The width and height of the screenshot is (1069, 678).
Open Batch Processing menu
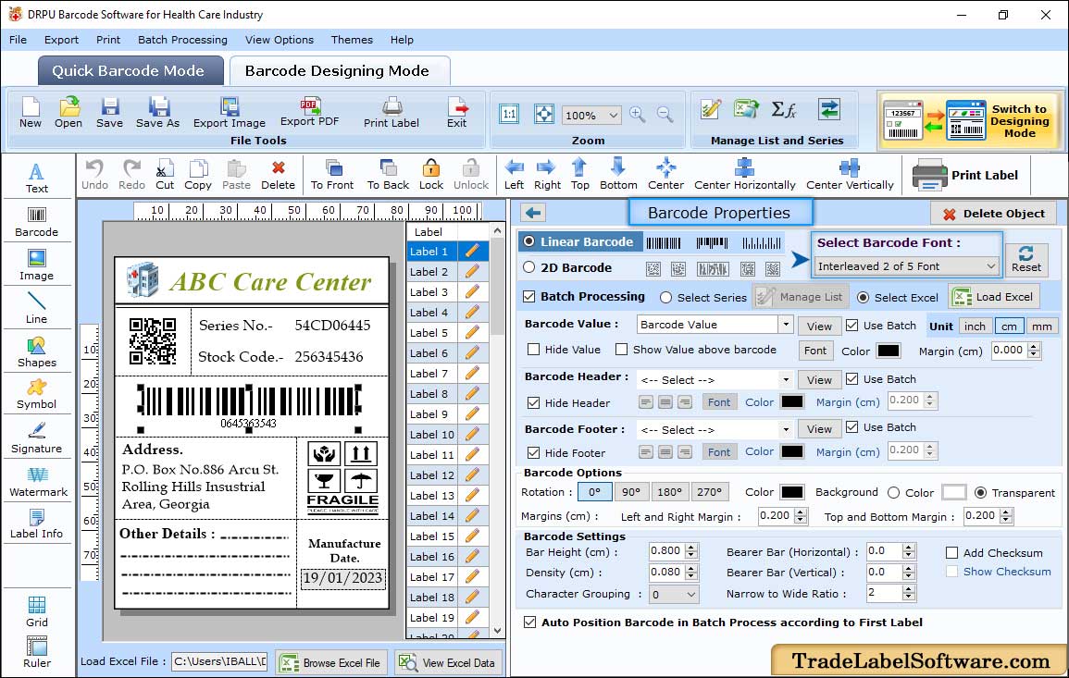(182, 40)
